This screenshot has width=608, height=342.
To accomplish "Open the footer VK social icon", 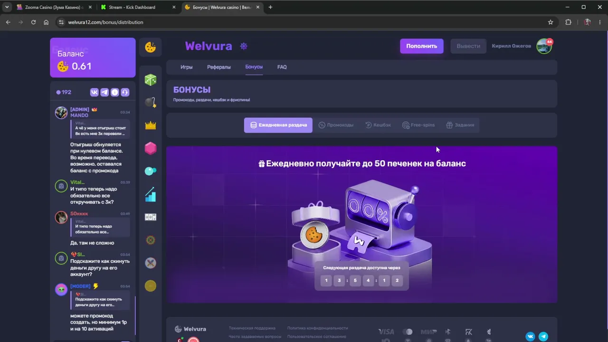I will click(x=531, y=336).
